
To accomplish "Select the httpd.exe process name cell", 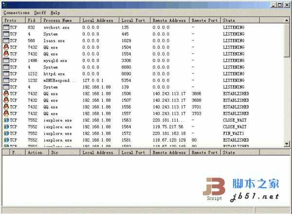I will pyautogui.click(x=54, y=74).
